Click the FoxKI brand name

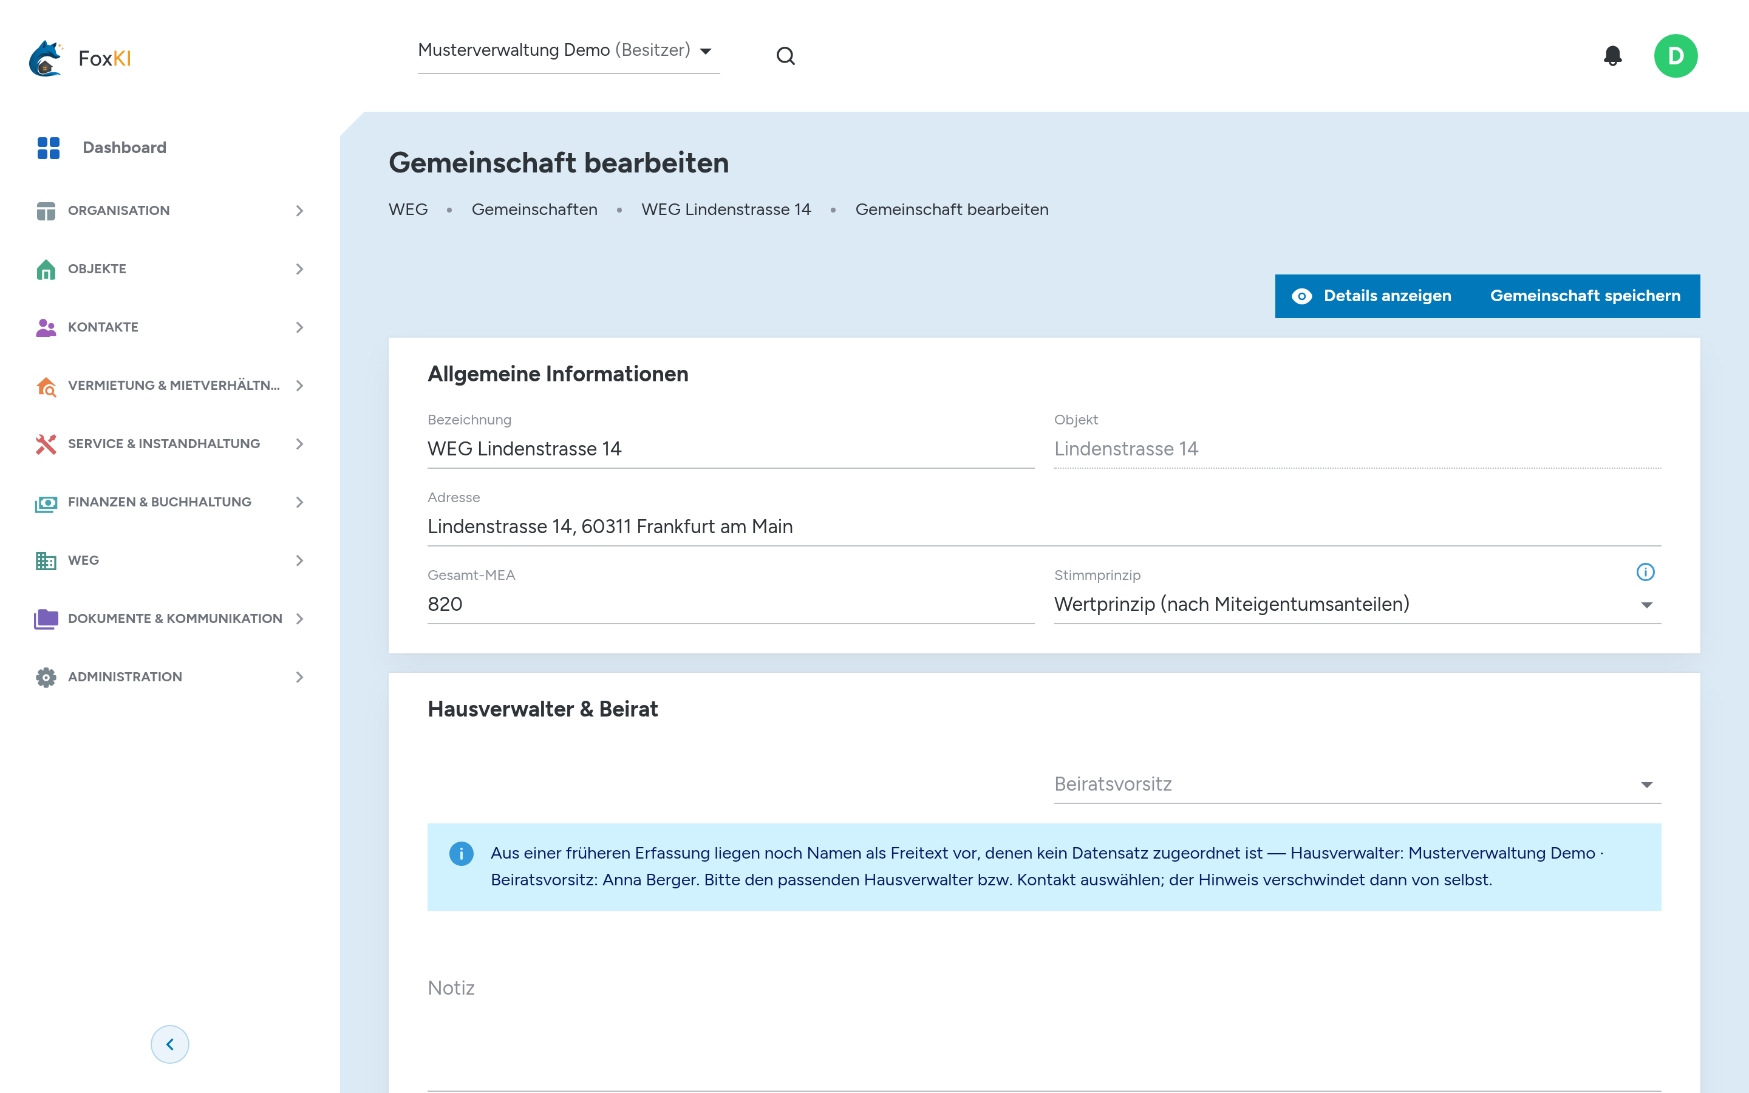pyautogui.click(x=105, y=58)
